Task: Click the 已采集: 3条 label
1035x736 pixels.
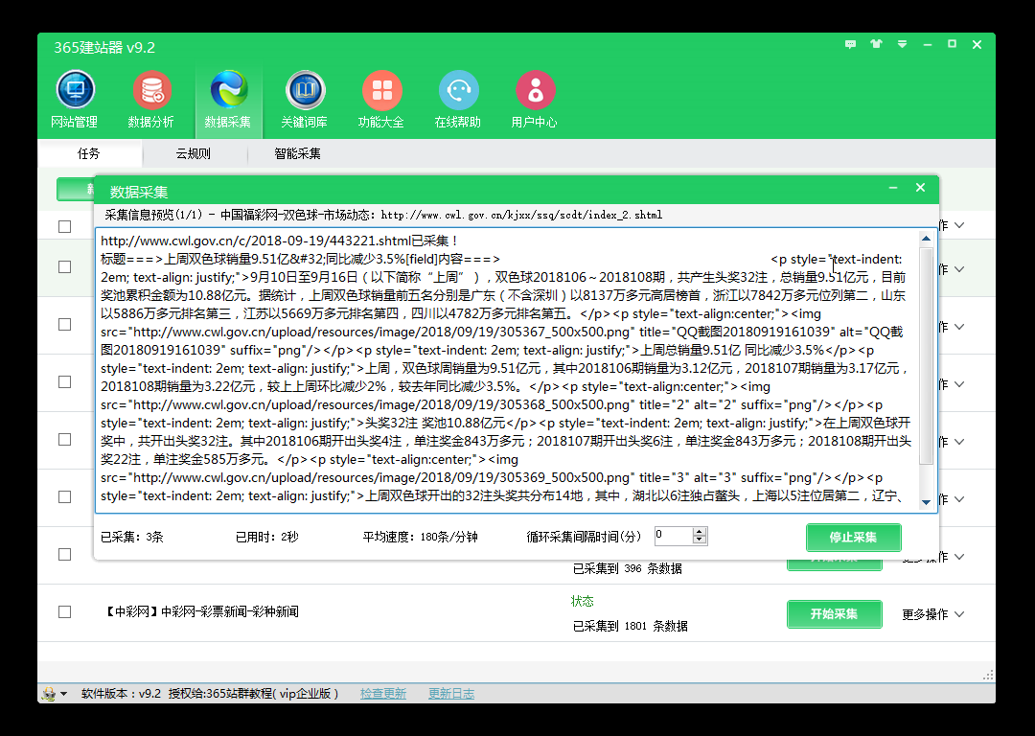Action: pos(131,537)
